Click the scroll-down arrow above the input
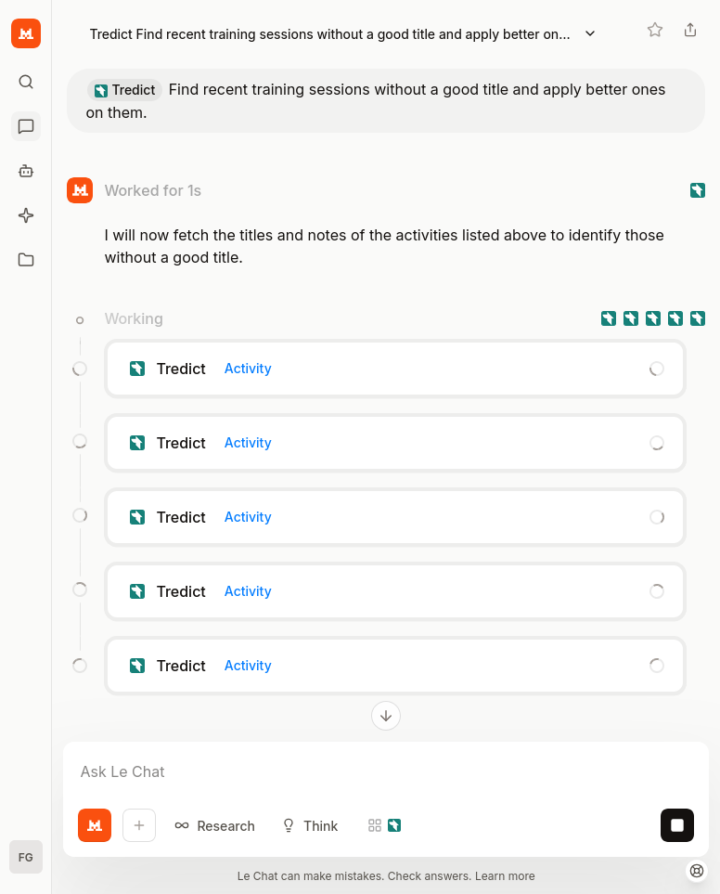Screen dimensions: 720x894 pyautogui.click(x=385, y=716)
